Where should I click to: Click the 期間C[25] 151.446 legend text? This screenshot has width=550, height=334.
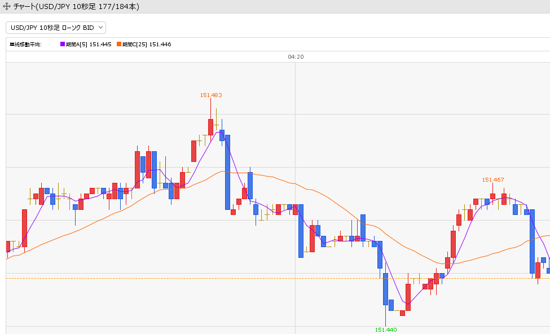point(147,44)
